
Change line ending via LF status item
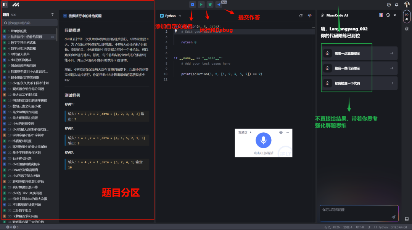coord(369,227)
